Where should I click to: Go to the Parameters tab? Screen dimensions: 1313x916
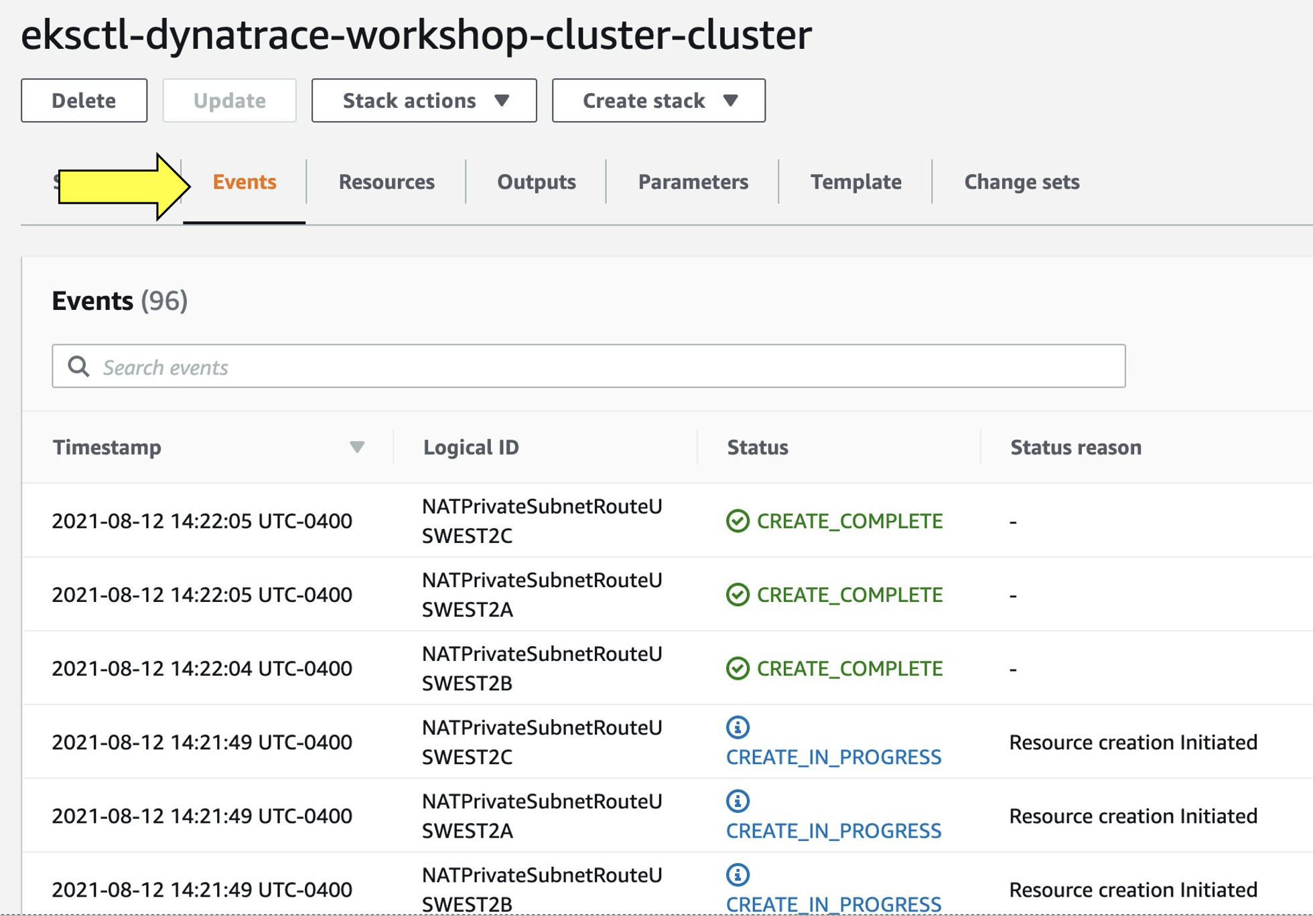693,182
